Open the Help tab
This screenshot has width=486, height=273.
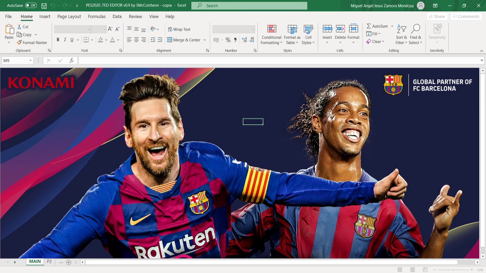point(170,17)
